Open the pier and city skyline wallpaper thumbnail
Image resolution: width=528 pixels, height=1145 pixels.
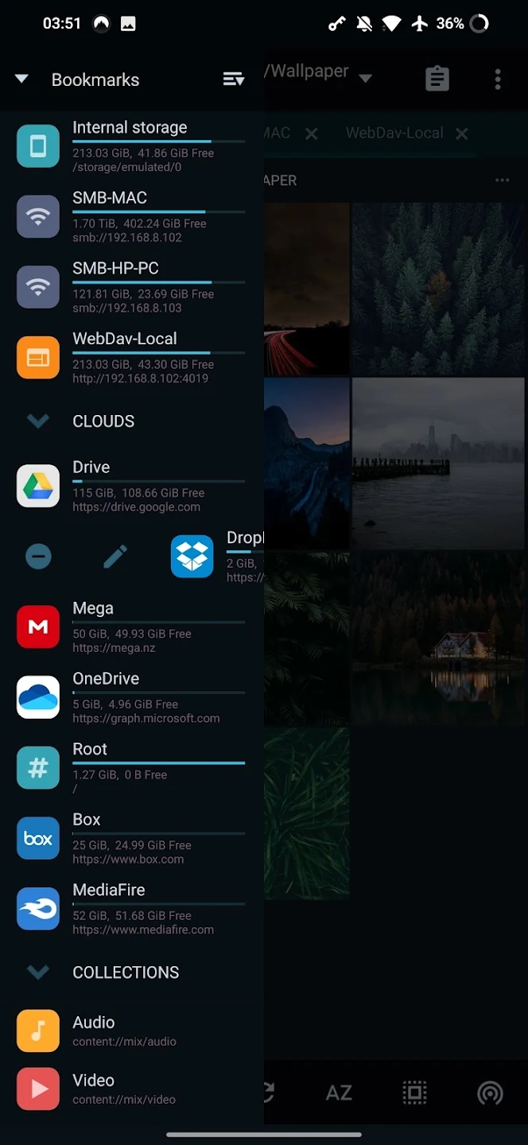pos(439,464)
